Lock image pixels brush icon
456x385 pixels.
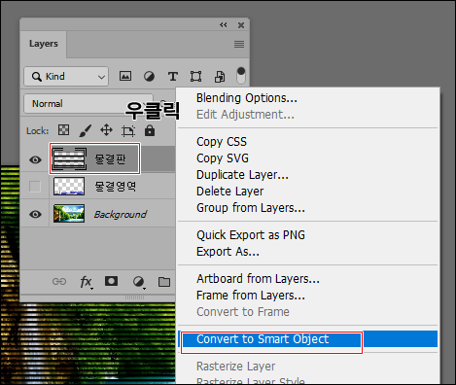pos(86,130)
